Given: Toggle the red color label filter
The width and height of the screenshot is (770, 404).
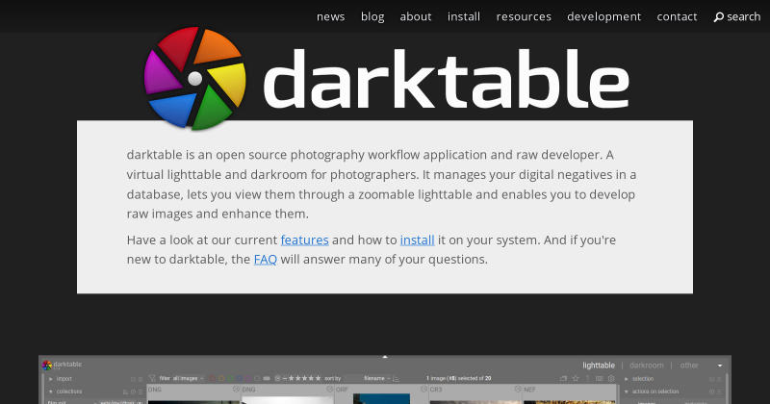Looking at the screenshot, I should point(212,378).
